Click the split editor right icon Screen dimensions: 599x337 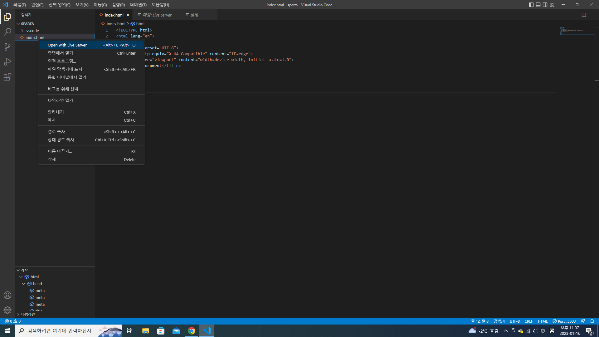(x=584, y=15)
